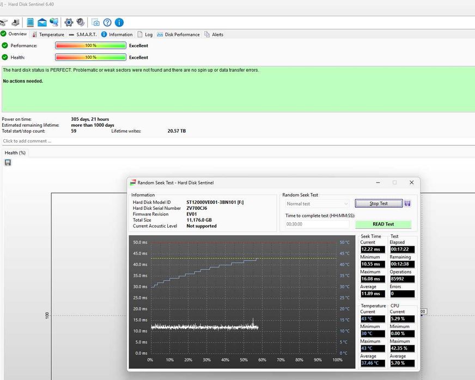Click the Performance 100% bar
The height and width of the screenshot is (380, 475).
(x=90, y=45)
